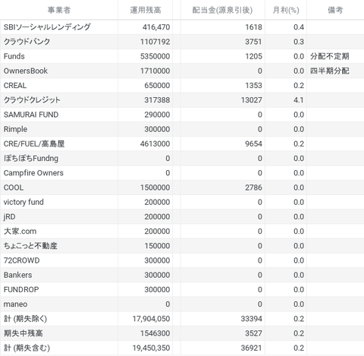Click the 分配不定期 note

click(330, 56)
